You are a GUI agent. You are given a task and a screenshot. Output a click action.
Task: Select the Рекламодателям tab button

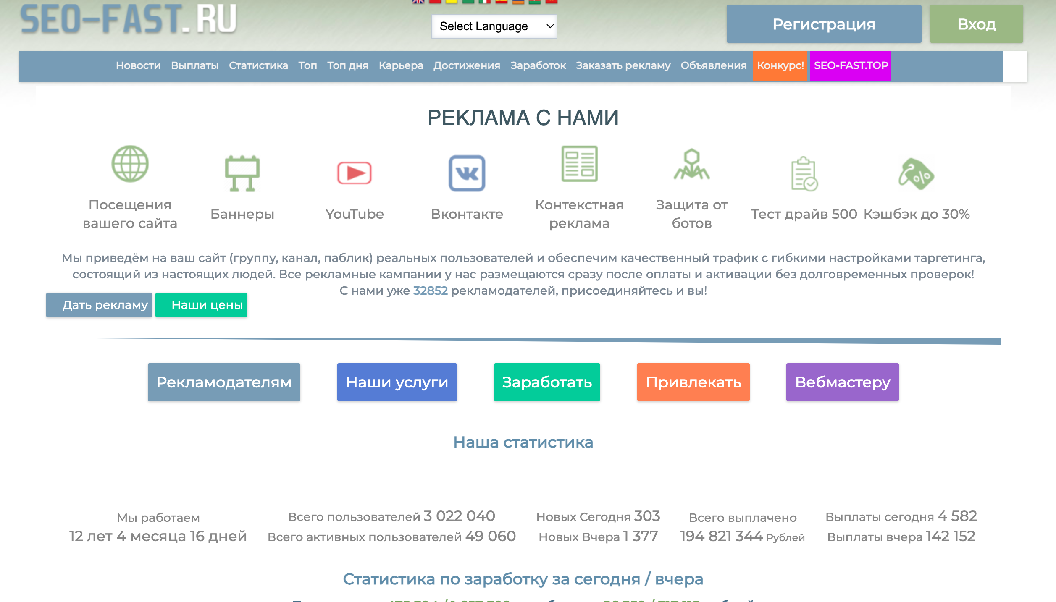[x=224, y=382]
